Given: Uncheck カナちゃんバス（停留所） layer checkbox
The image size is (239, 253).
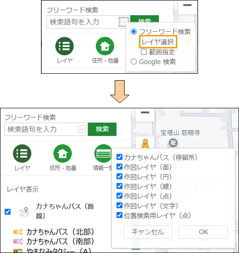Looking at the screenshot, I should [x=119, y=157].
